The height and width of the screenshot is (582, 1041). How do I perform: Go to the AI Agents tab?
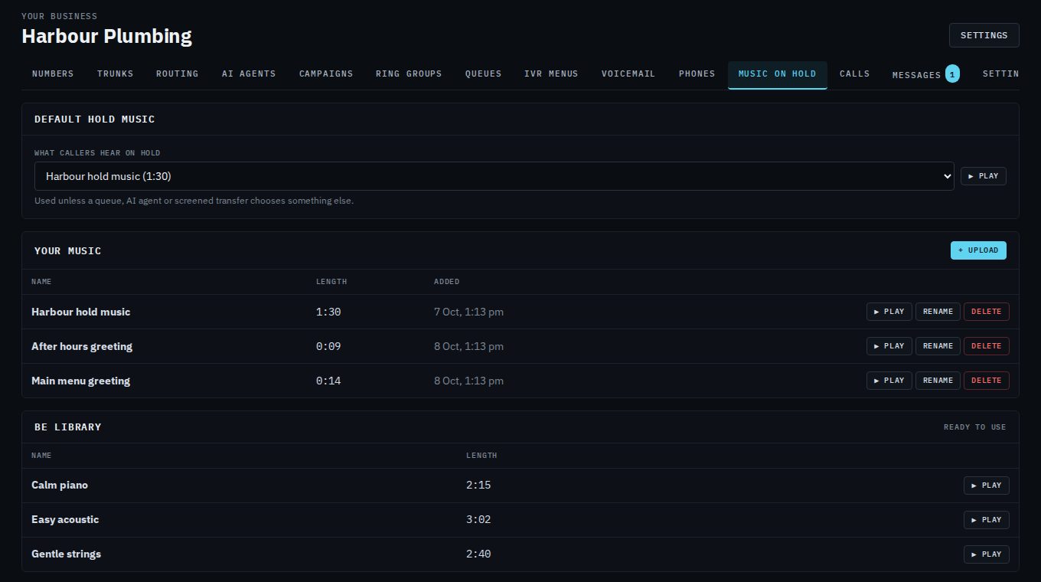click(x=249, y=74)
